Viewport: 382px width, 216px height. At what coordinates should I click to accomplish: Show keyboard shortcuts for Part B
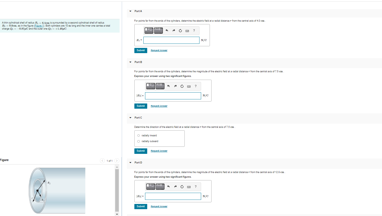tap(189, 86)
